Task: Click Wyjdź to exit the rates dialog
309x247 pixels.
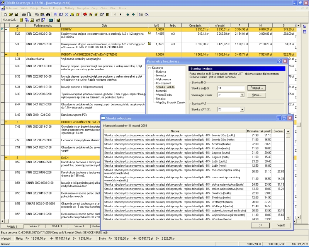Action: [281, 225]
